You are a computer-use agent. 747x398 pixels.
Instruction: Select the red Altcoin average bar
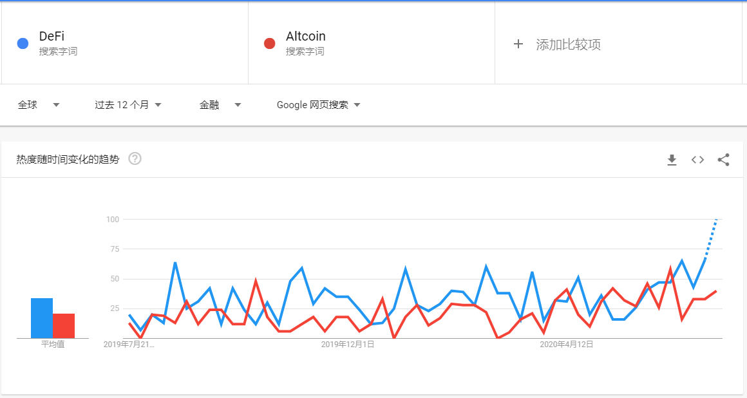(x=64, y=326)
